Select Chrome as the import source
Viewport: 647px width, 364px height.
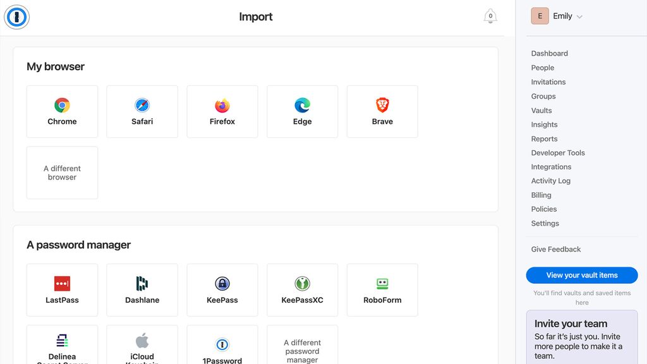[x=62, y=111]
